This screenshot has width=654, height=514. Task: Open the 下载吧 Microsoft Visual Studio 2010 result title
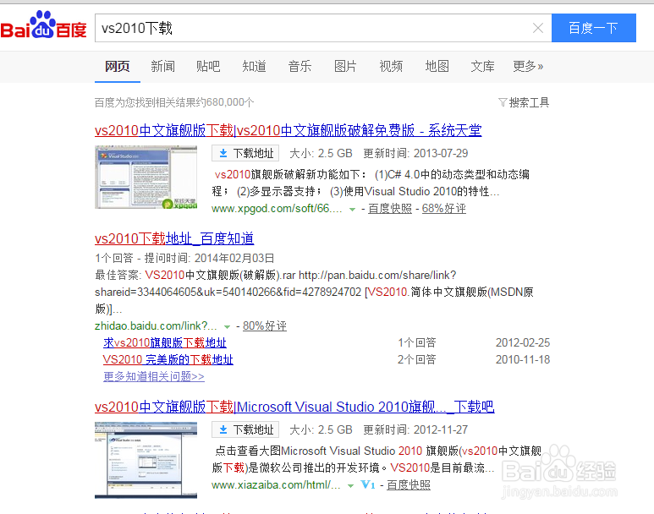tap(294, 407)
